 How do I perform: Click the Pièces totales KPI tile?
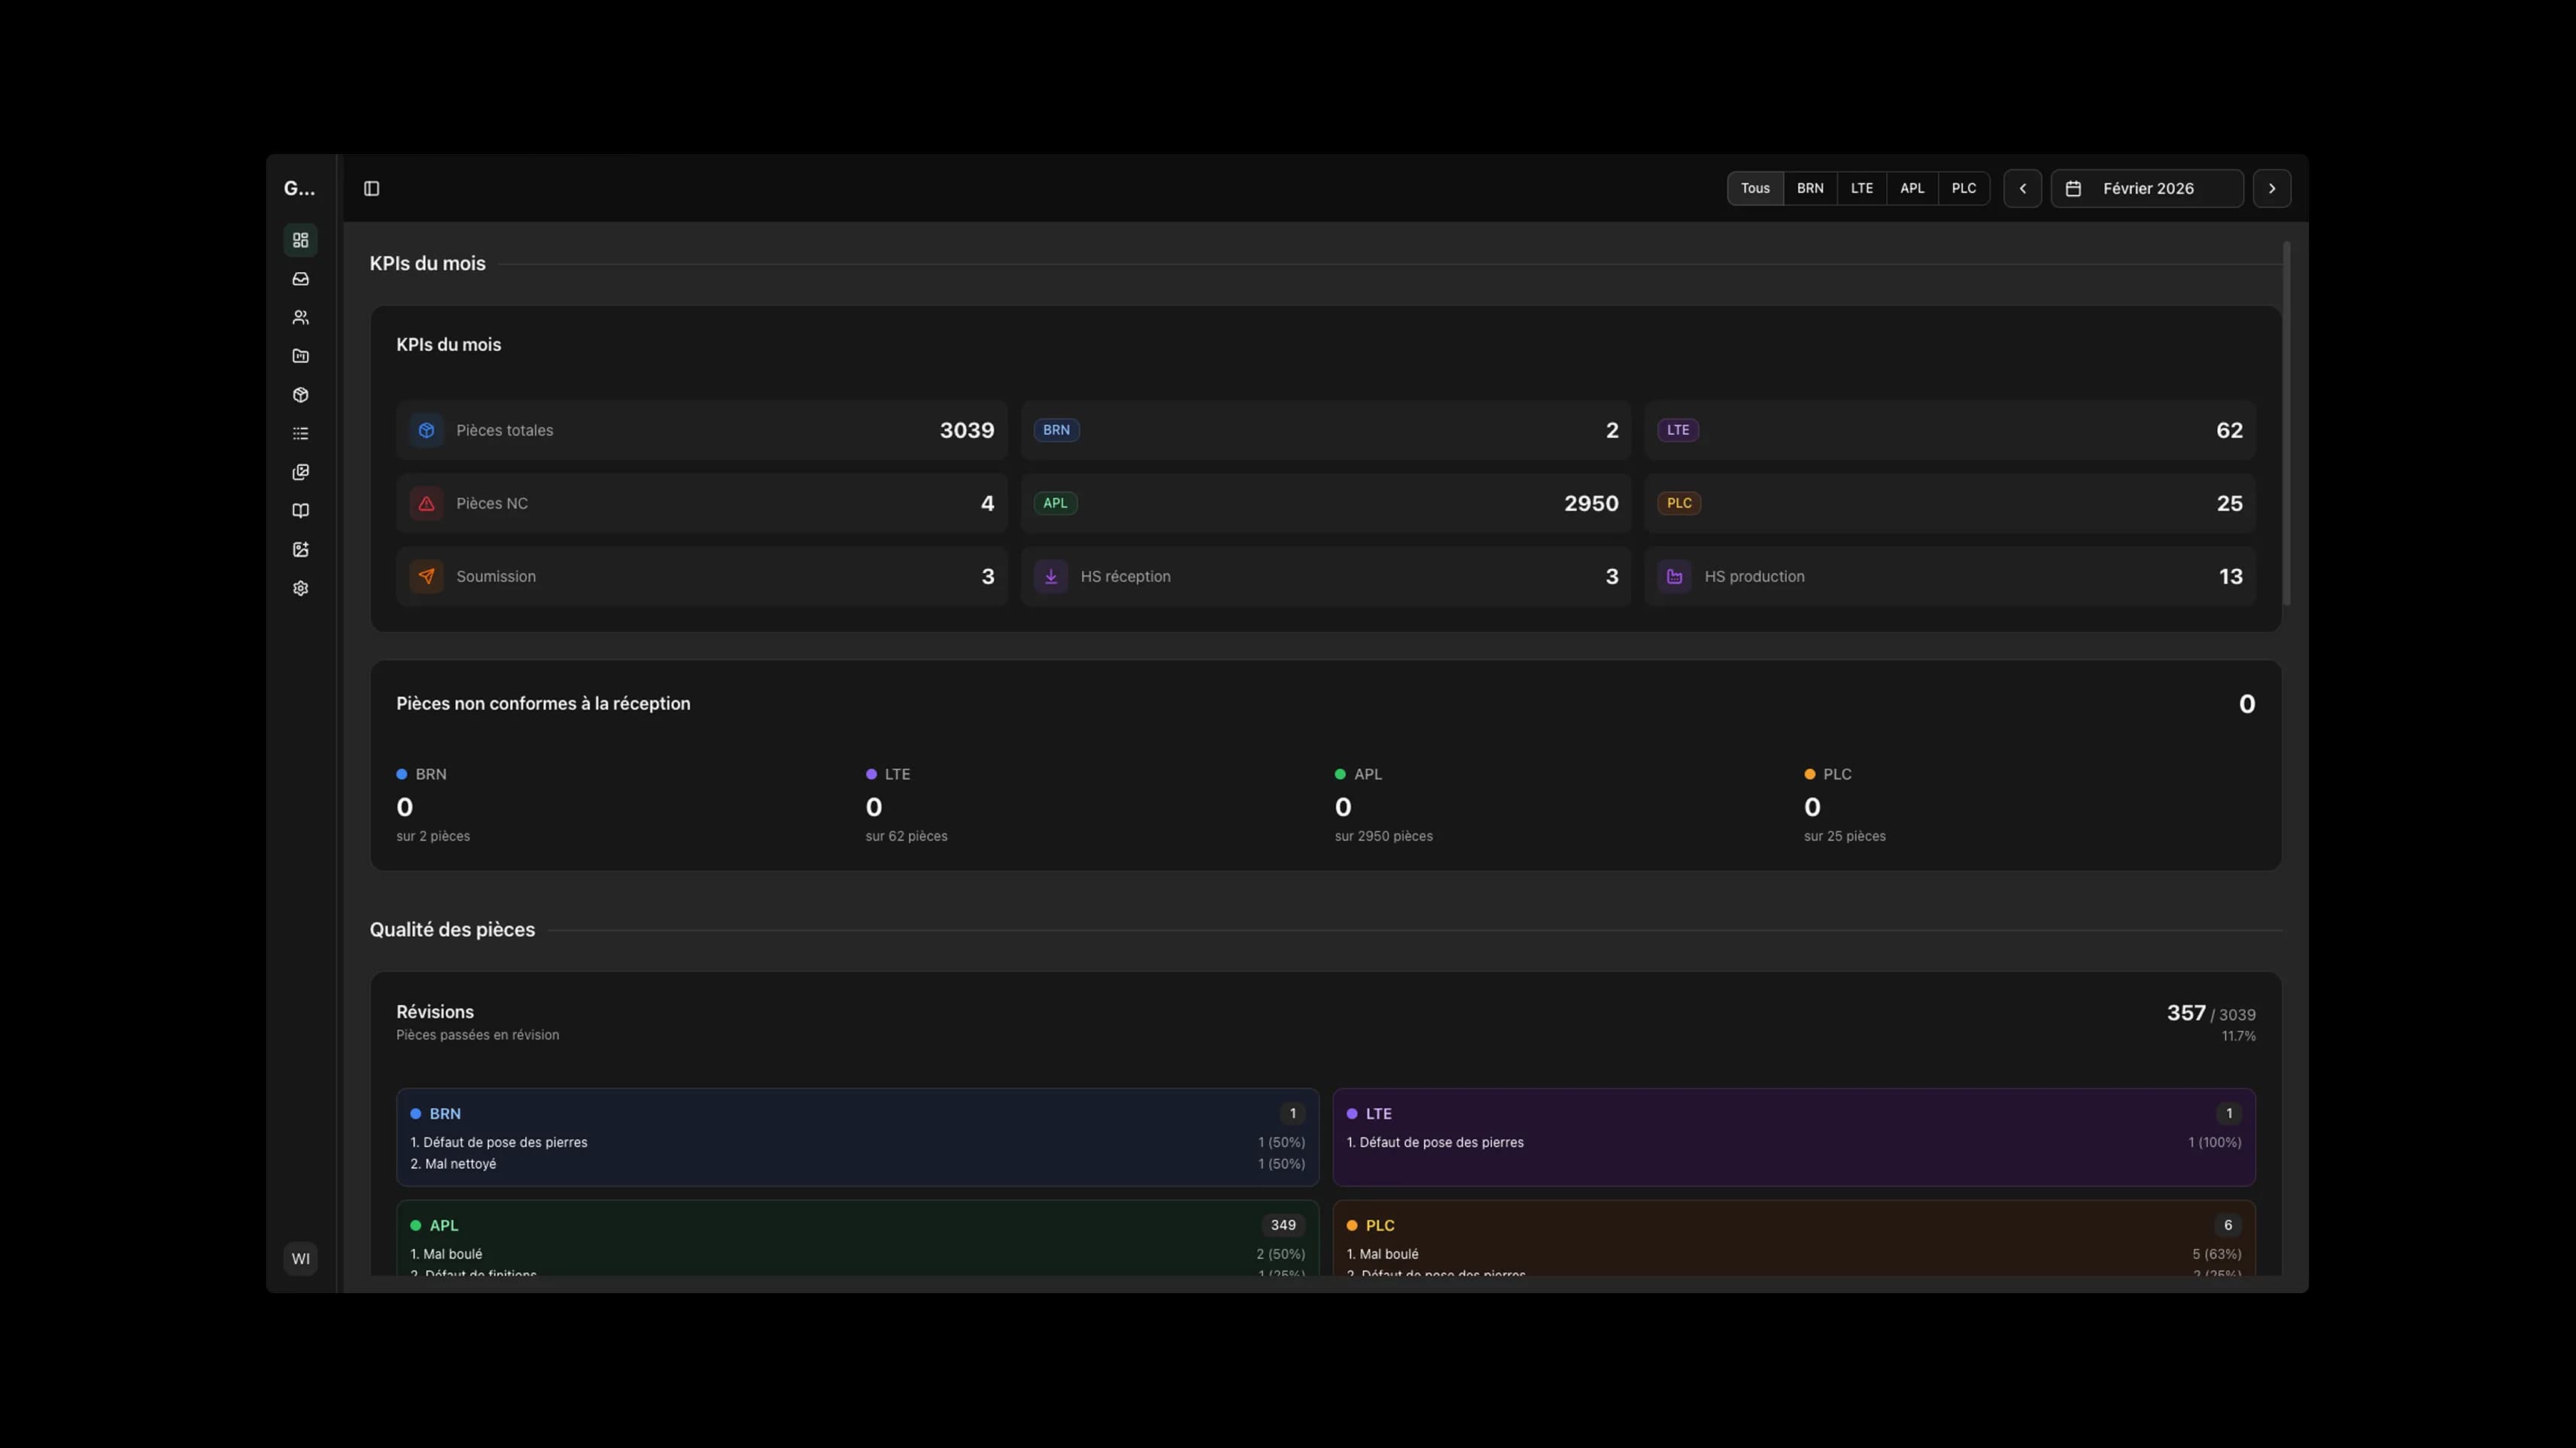click(701, 431)
